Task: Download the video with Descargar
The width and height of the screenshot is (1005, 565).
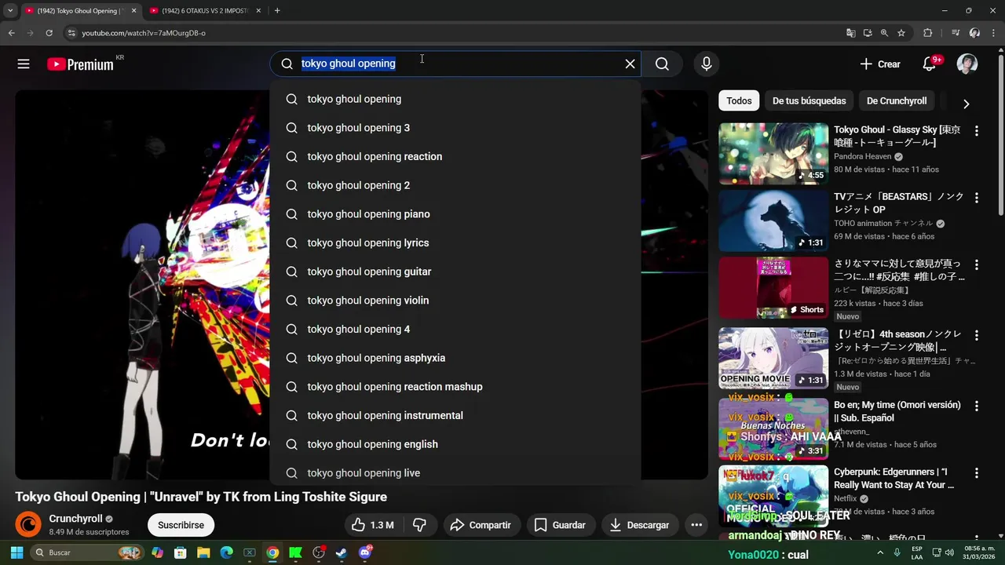Action: (639, 525)
